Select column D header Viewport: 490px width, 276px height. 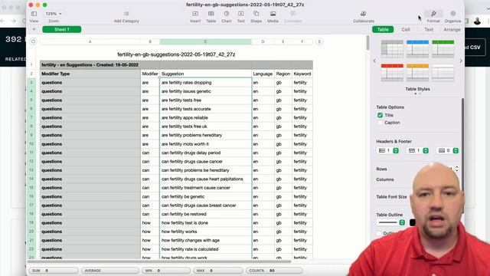[263, 41]
